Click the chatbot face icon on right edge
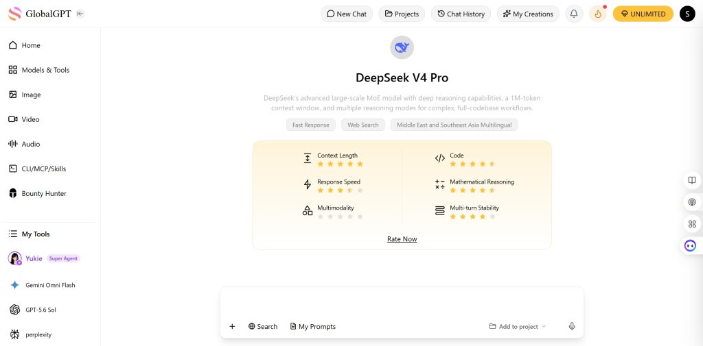Viewport: 703px width, 346px height. (x=690, y=246)
